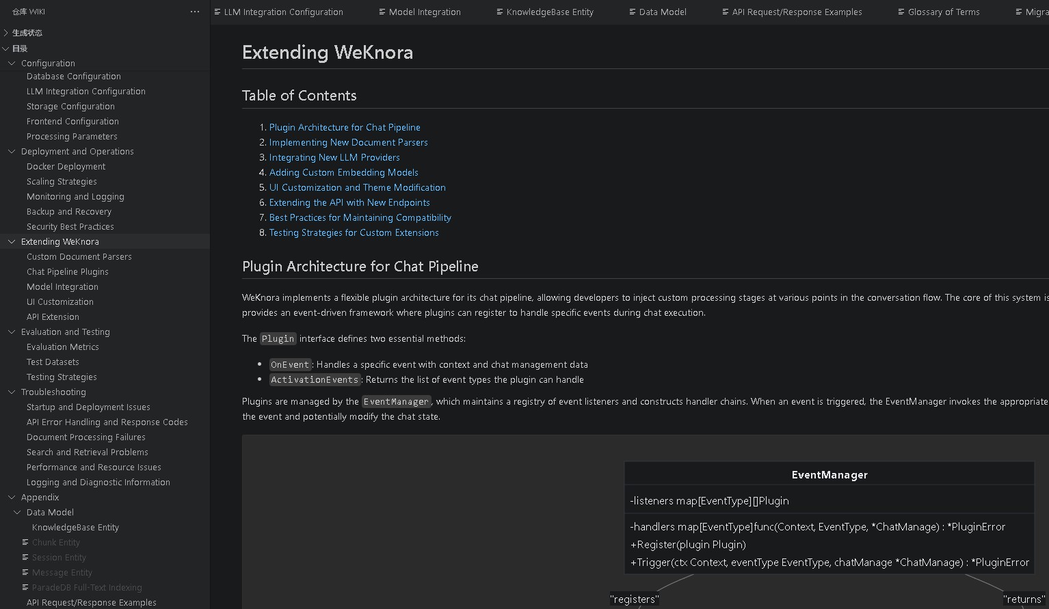Collapse the Deployment and Operations node
This screenshot has height=609, width=1049.
pos(12,152)
